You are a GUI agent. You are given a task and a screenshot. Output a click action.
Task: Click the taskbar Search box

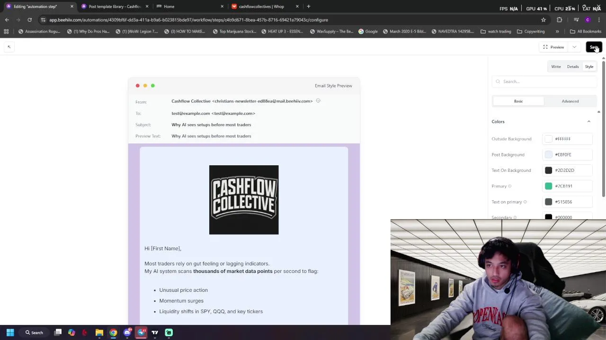pyautogui.click(x=35, y=332)
